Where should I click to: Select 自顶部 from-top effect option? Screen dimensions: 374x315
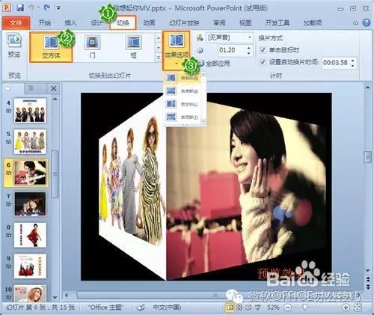click(x=183, y=117)
